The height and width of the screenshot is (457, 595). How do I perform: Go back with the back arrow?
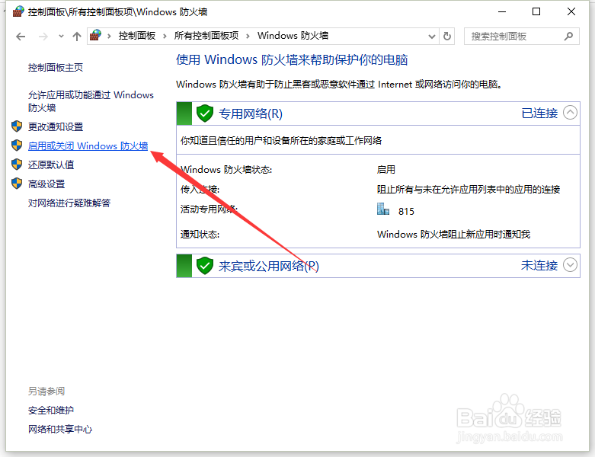(x=21, y=37)
